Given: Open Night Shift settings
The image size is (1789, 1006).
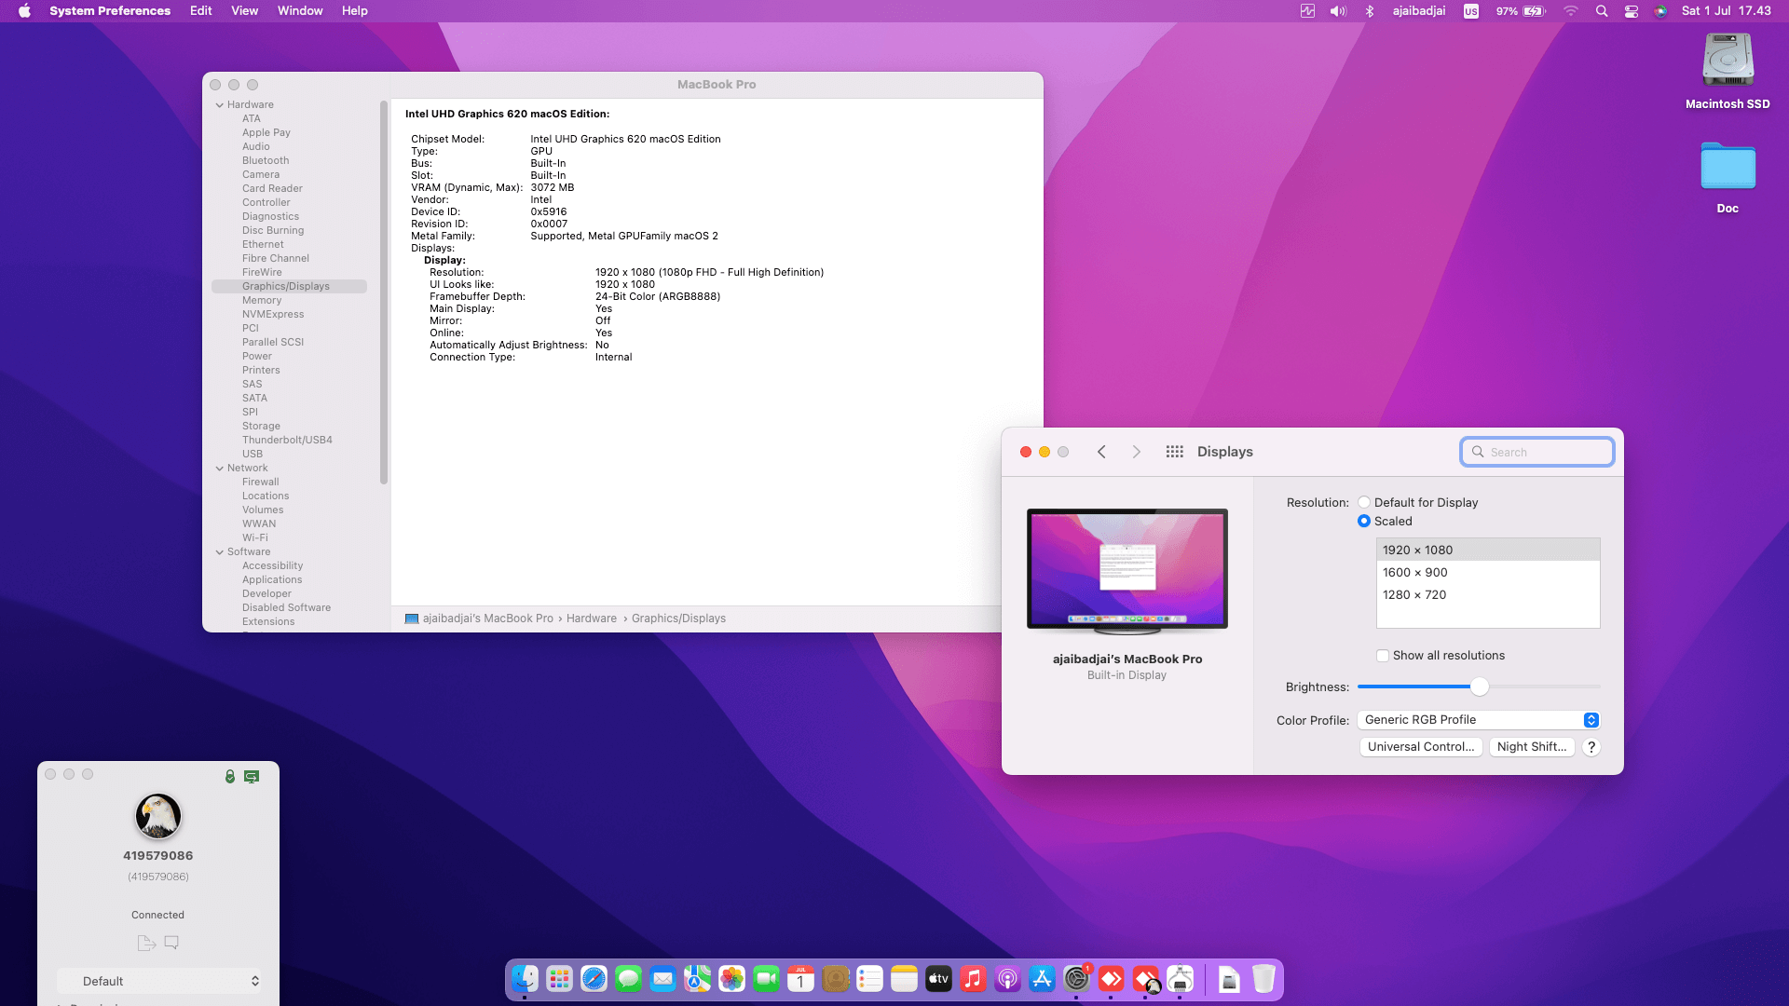Looking at the screenshot, I should (1532, 747).
